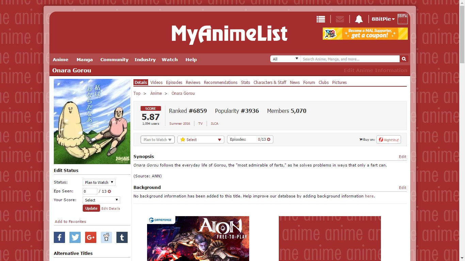
Task: Check messages using the envelope icon
Action: tap(339, 19)
